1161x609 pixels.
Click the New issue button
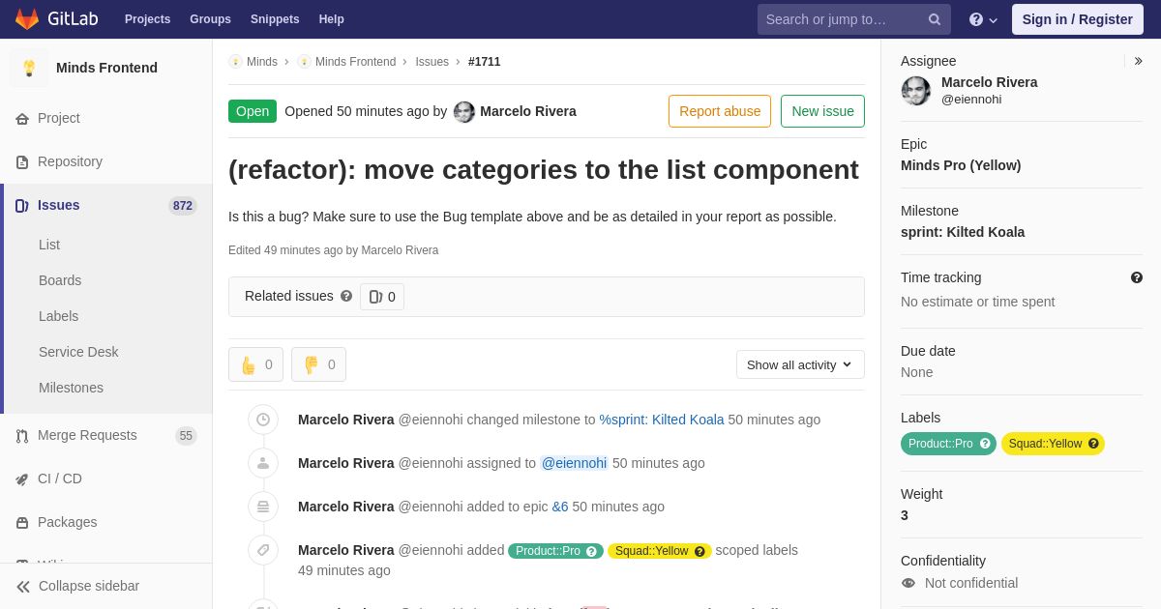point(822,111)
